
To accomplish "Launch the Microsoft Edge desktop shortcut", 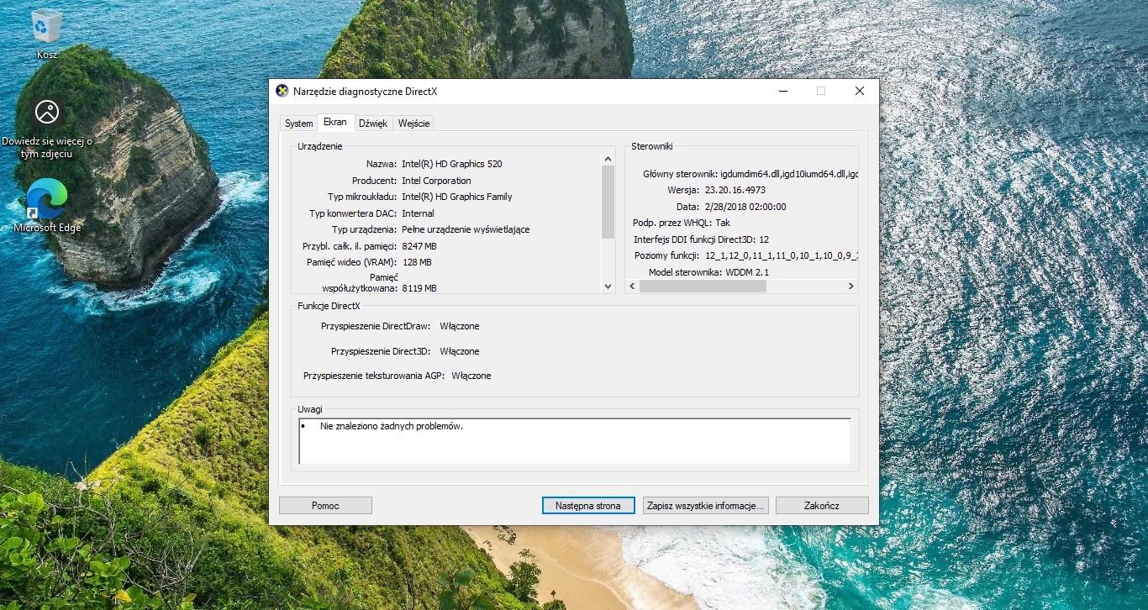I will (47, 206).
